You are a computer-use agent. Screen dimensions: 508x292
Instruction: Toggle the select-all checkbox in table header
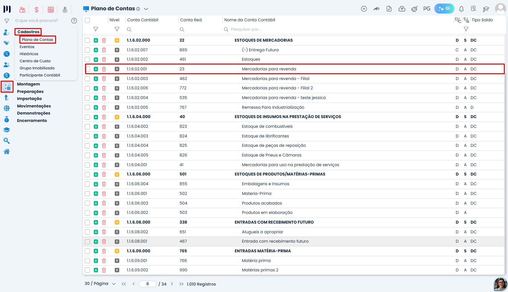[x=87, y=20]
